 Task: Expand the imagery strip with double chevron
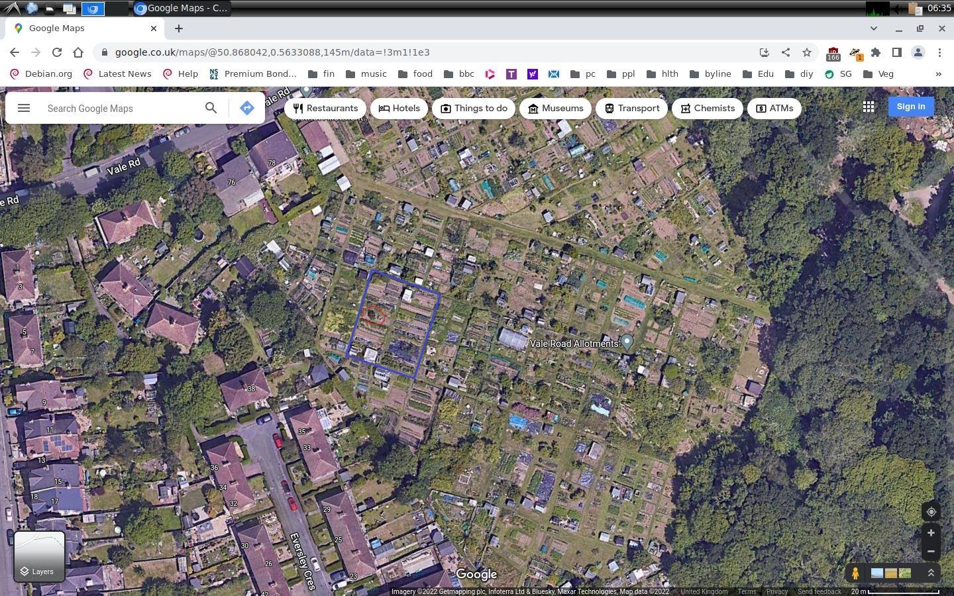pos(931,573)
